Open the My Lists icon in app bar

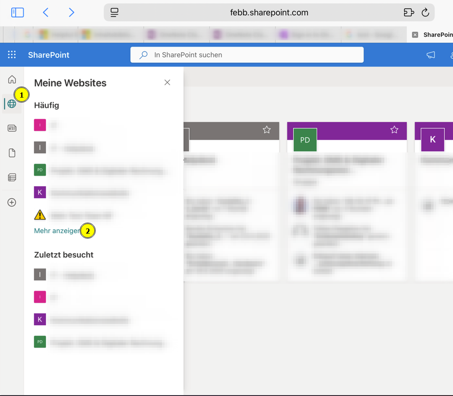tap(12, 177)
